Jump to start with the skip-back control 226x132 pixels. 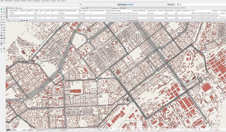tap(22, 21)
